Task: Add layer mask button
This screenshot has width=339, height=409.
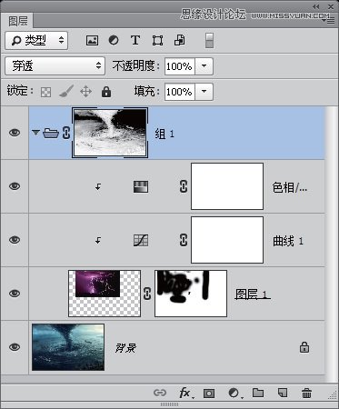Action: coord(209,394)
